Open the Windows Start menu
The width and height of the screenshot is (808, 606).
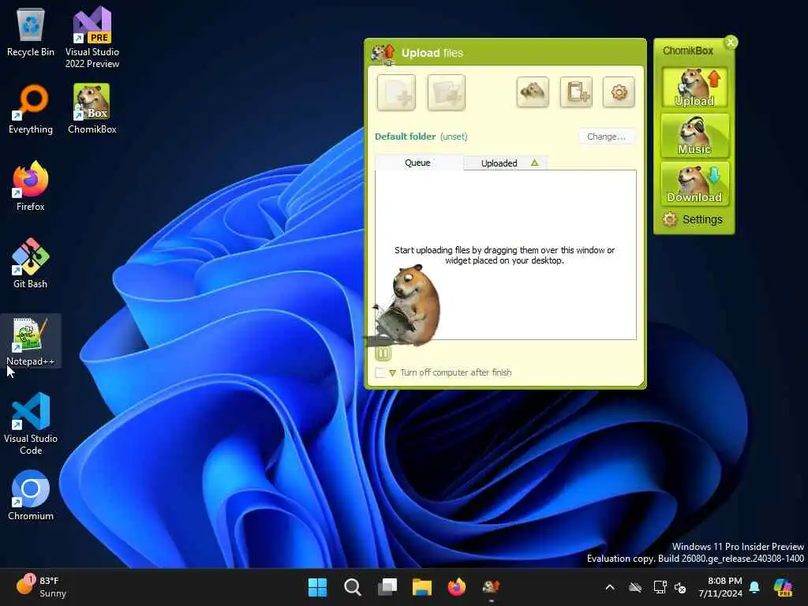pos(317,587)
